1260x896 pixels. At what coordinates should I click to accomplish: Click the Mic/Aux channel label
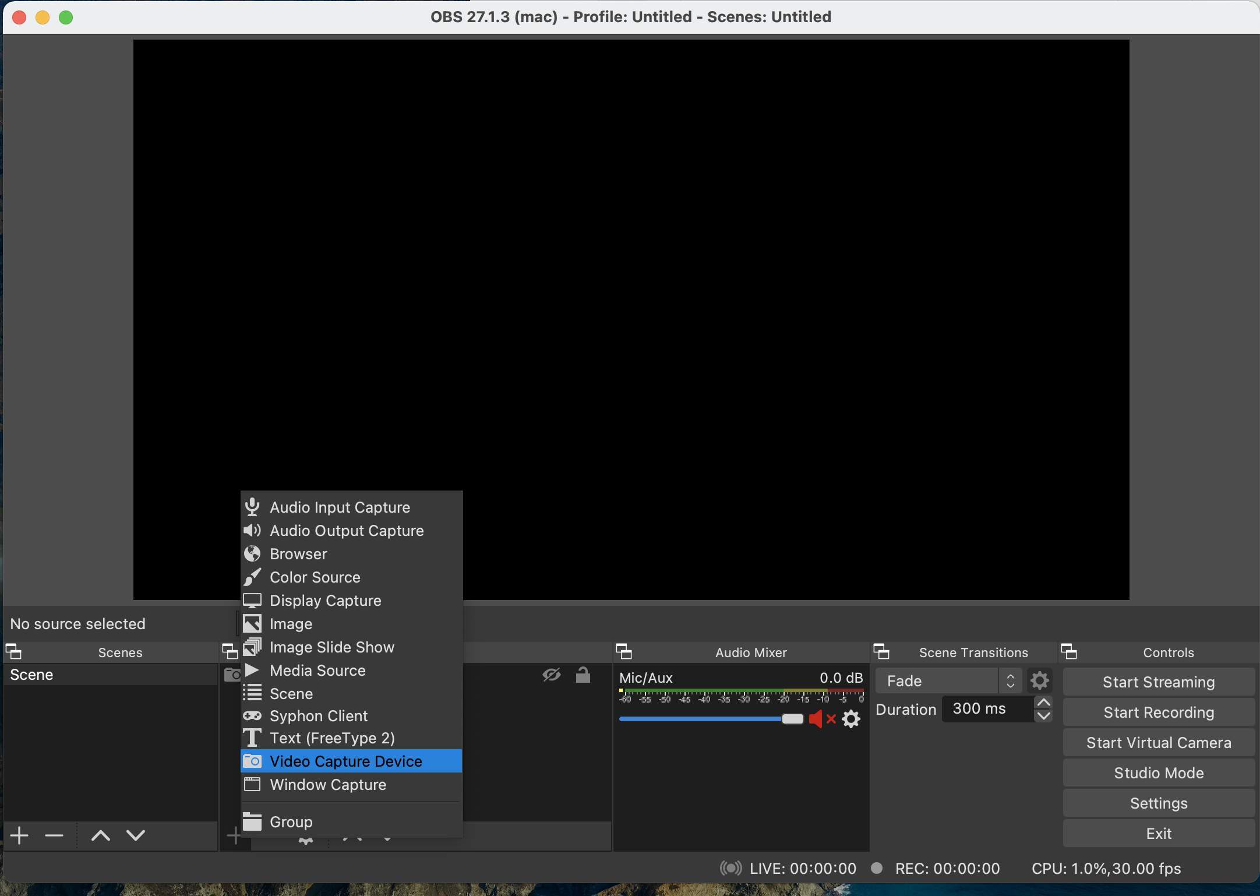645,678
